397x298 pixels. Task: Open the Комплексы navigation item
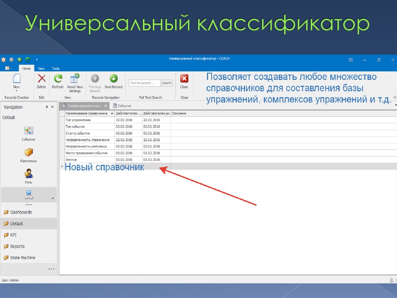[x=28, y=155]
